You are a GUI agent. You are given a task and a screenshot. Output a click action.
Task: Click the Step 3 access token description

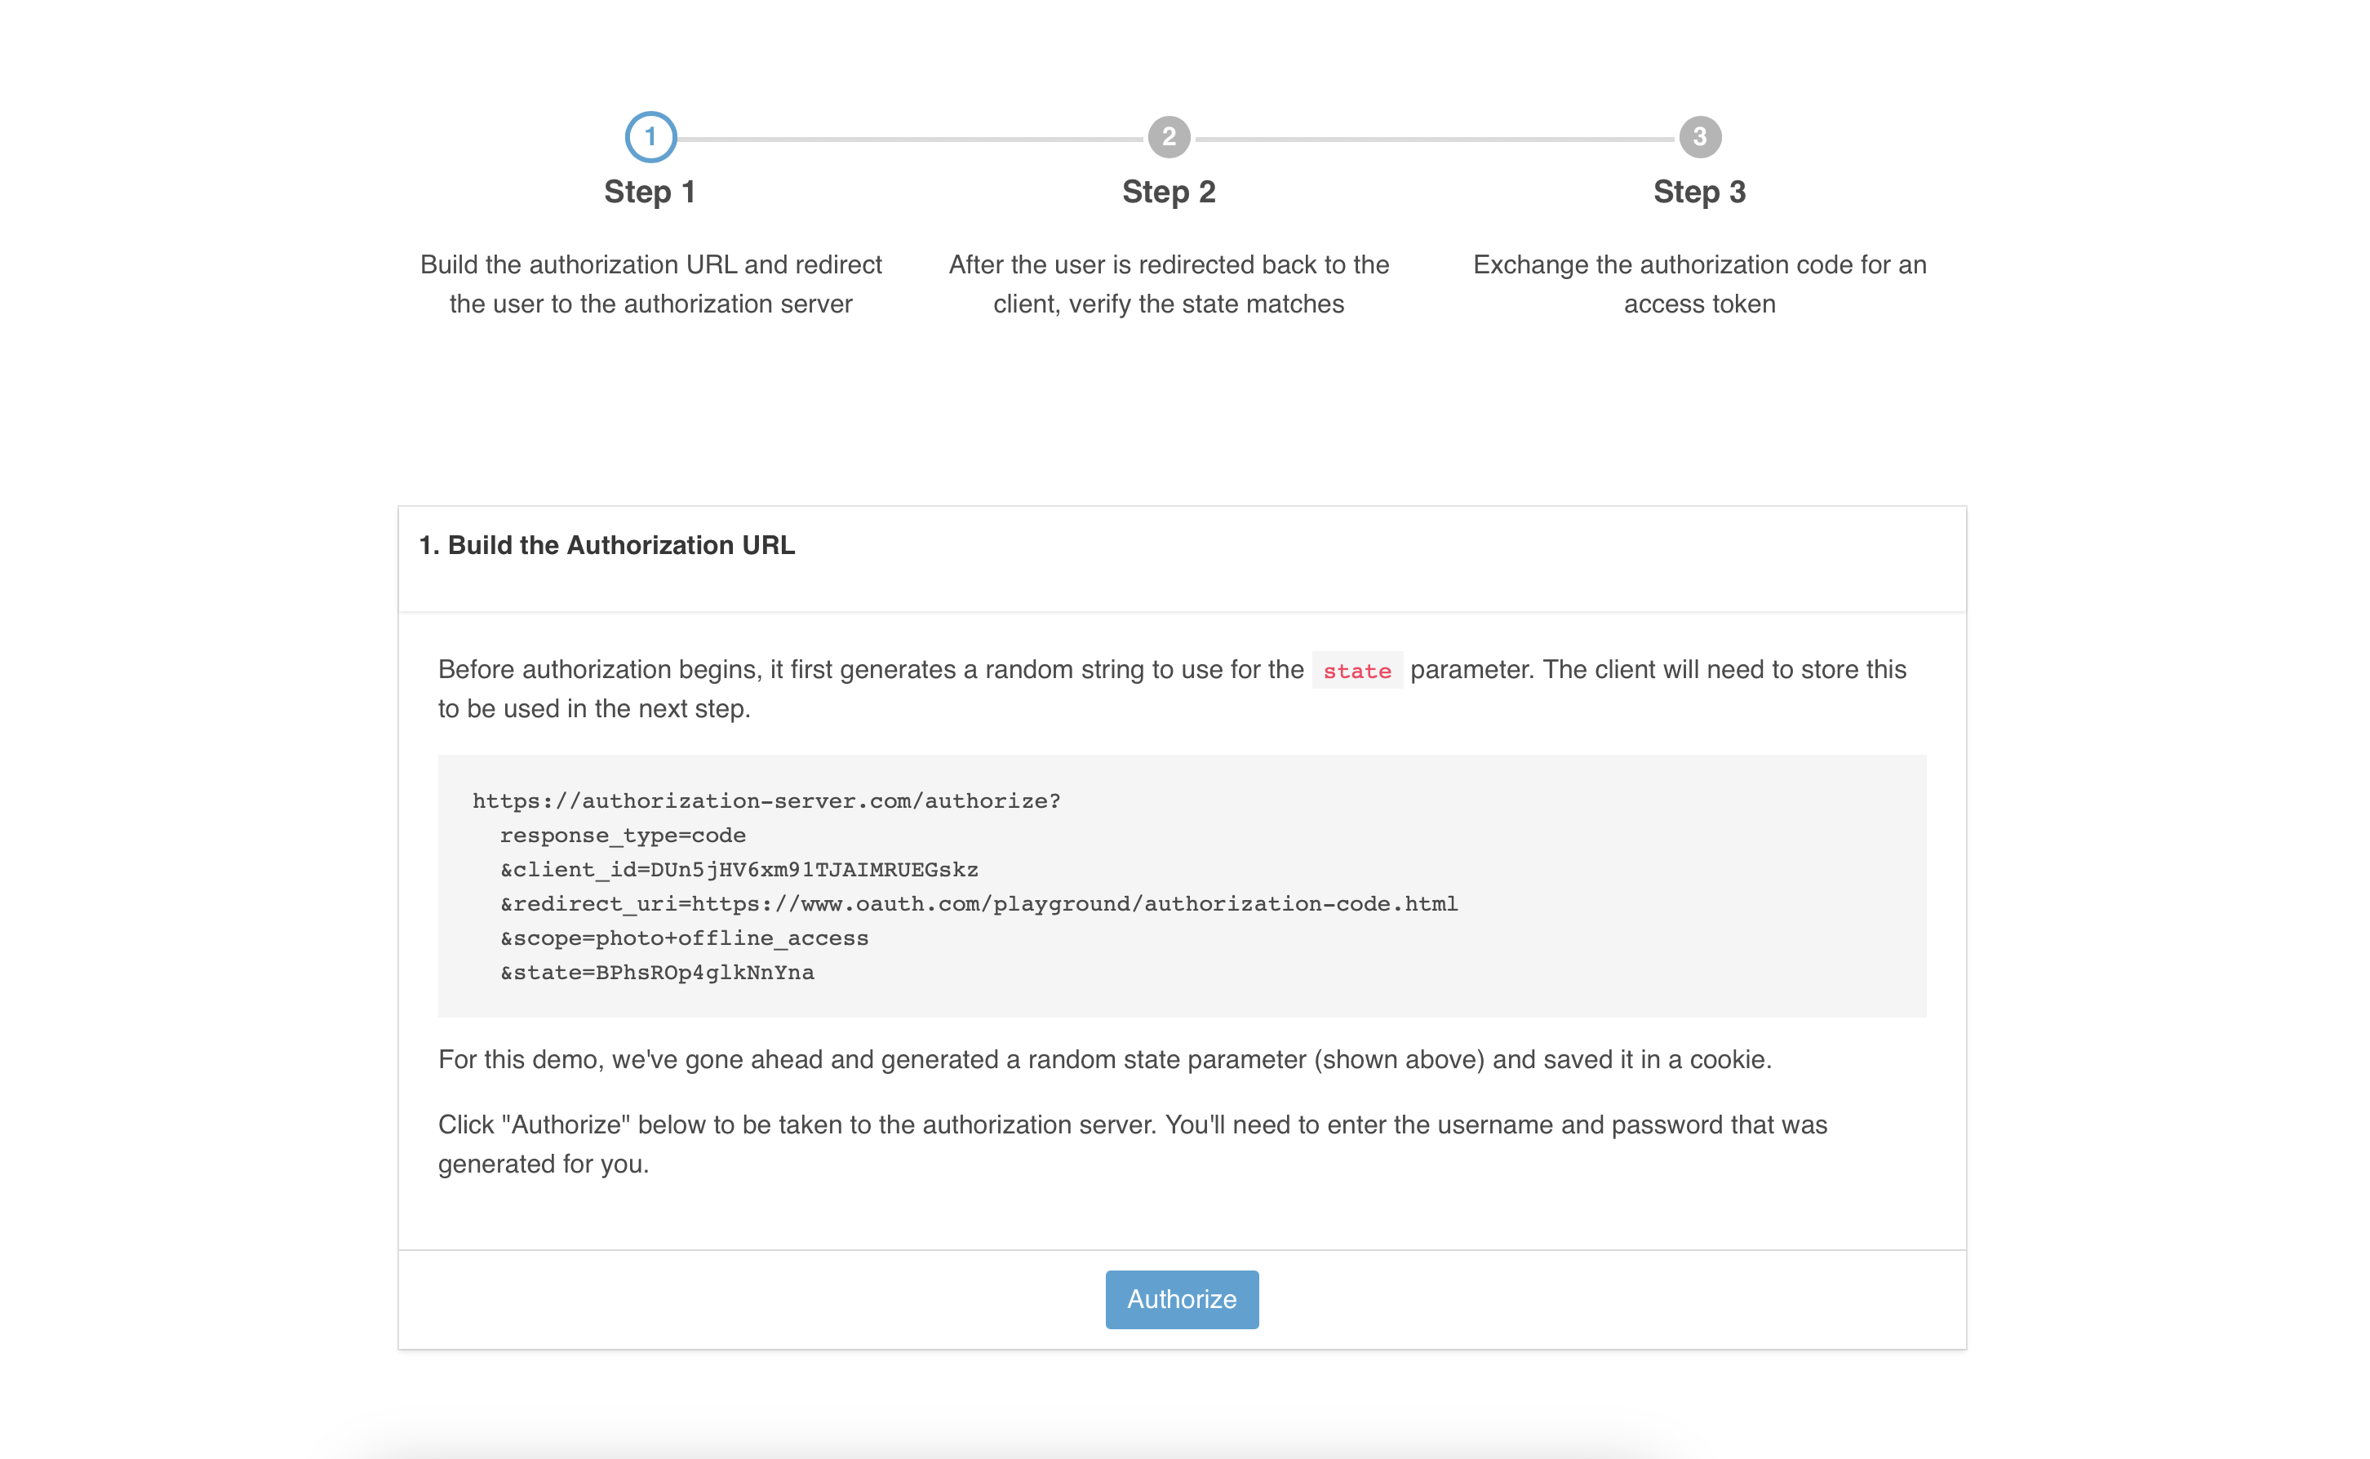1699,284
